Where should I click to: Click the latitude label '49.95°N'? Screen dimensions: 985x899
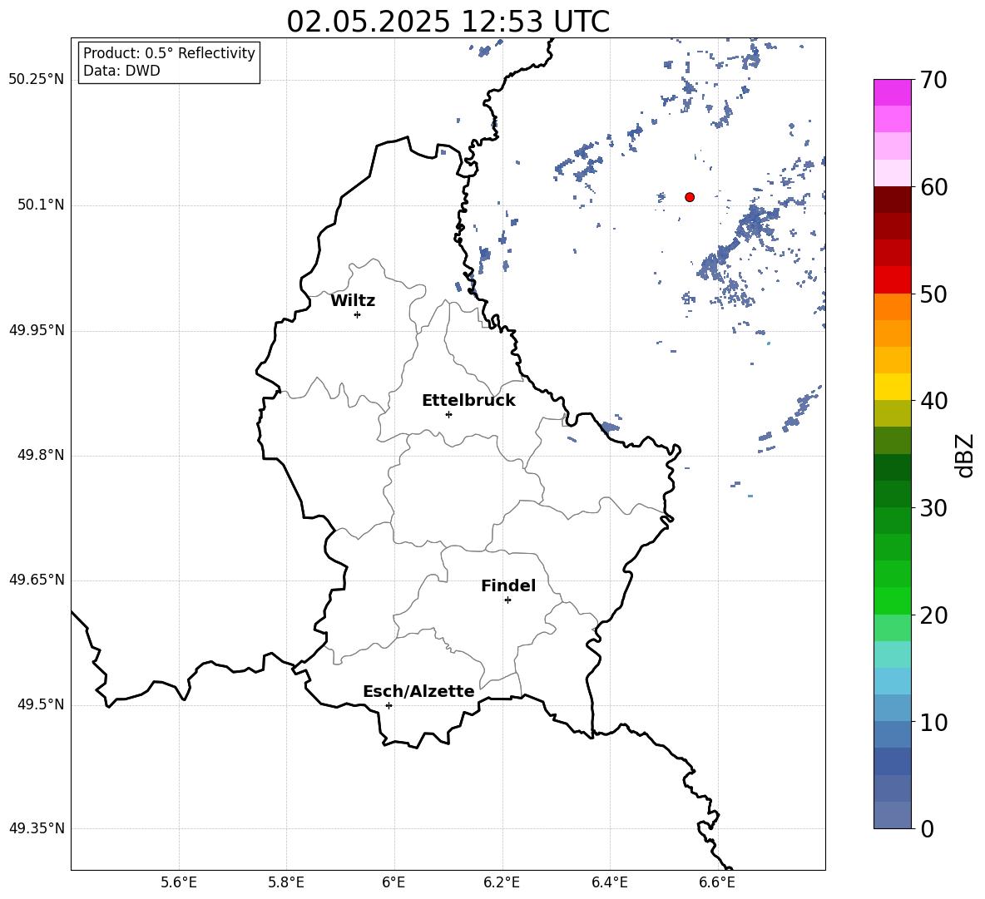tap(37, 330)
